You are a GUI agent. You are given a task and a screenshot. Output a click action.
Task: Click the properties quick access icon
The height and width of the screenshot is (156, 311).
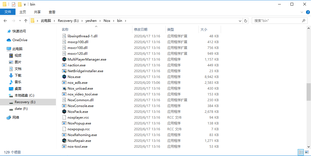coord(14,4)
